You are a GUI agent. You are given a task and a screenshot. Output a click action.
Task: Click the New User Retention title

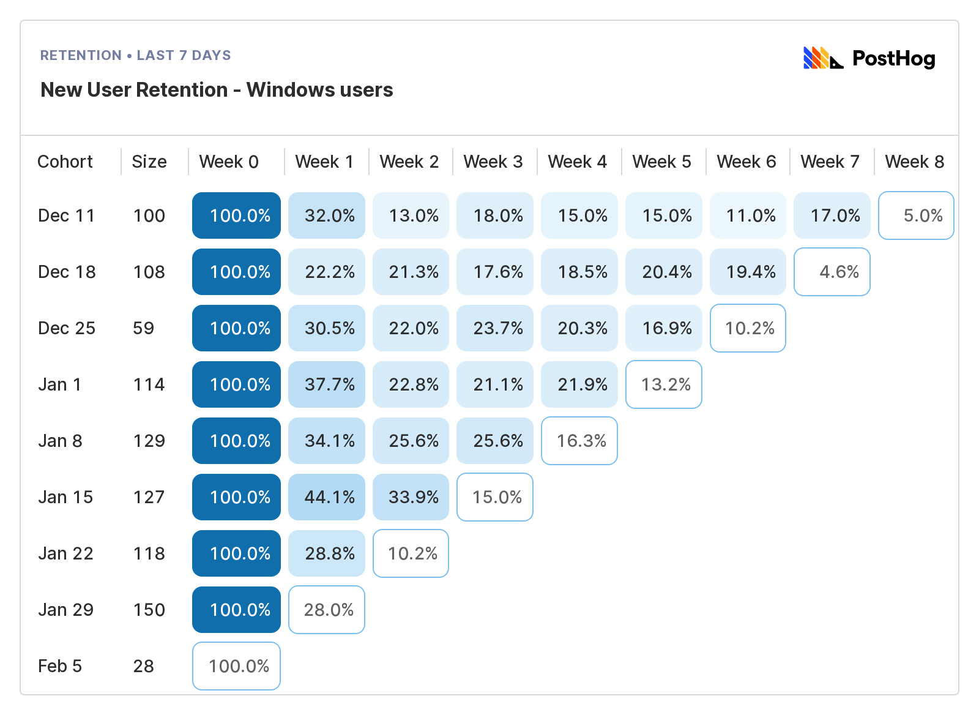click(x=217, y=90)
